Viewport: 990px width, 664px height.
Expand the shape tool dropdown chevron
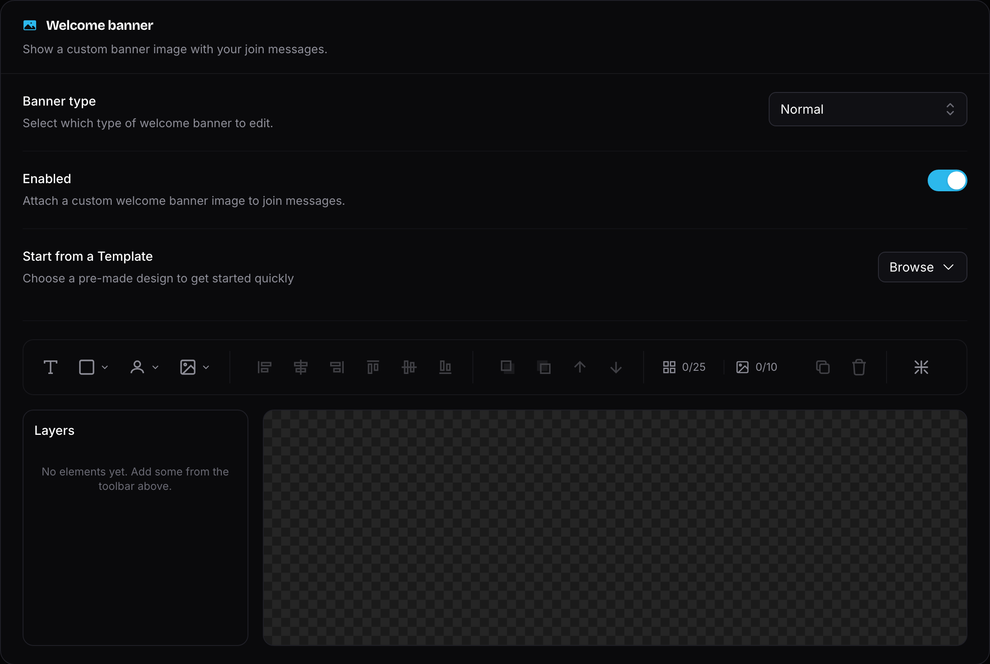click(105, 368)
